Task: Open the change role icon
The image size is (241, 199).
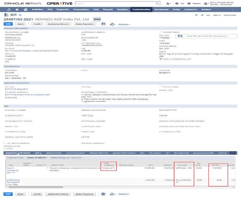Action: pos(168,3)
